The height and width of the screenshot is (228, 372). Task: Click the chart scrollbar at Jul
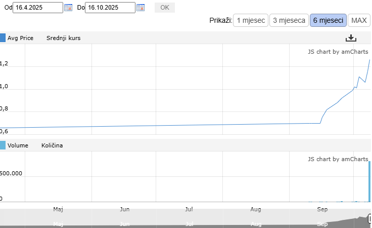click(189, 219)
